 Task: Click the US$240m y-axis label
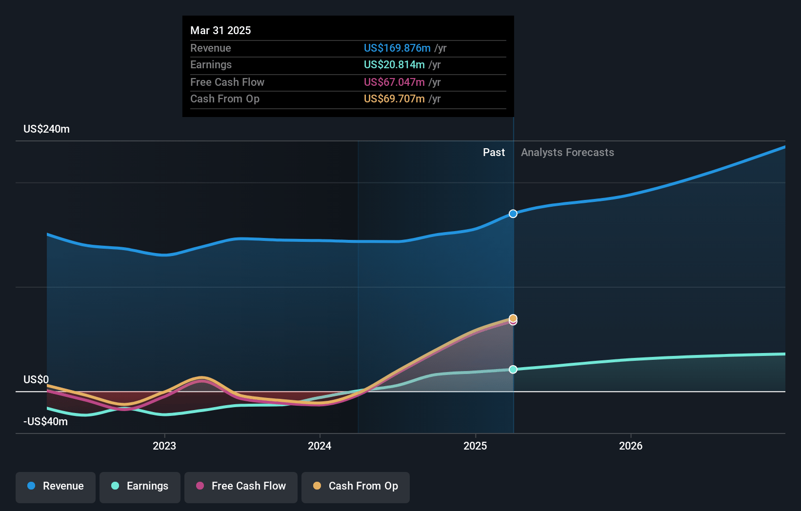(x=46, y=129)
